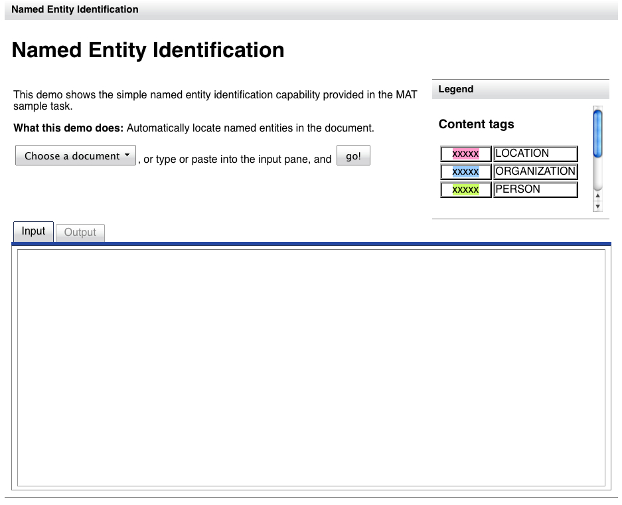
Task: Click the blue ORGANIZATION color sample
Action: pyautogui.click(x=465, y=171)
